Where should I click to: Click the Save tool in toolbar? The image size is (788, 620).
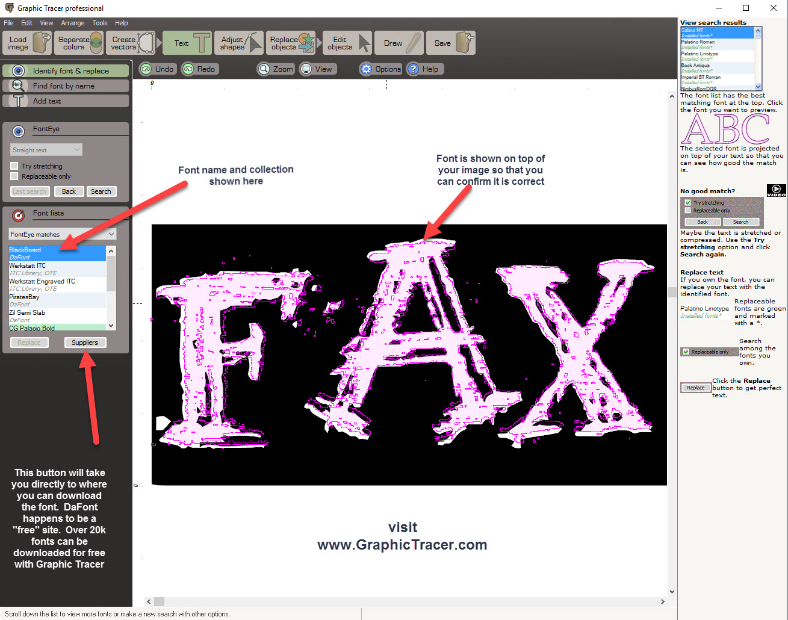(x=451, y=43)
